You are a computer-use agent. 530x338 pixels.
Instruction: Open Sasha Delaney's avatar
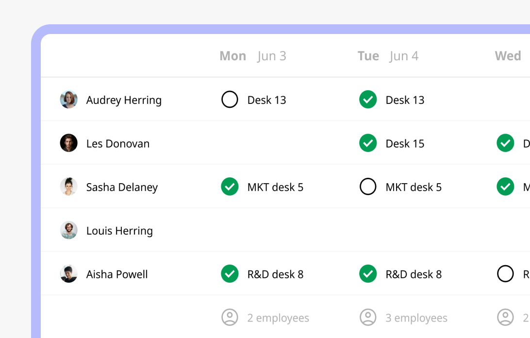coord(68,187)
